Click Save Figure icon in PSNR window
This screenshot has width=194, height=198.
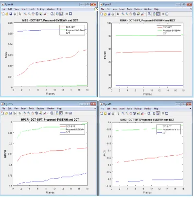pos(109,14)
